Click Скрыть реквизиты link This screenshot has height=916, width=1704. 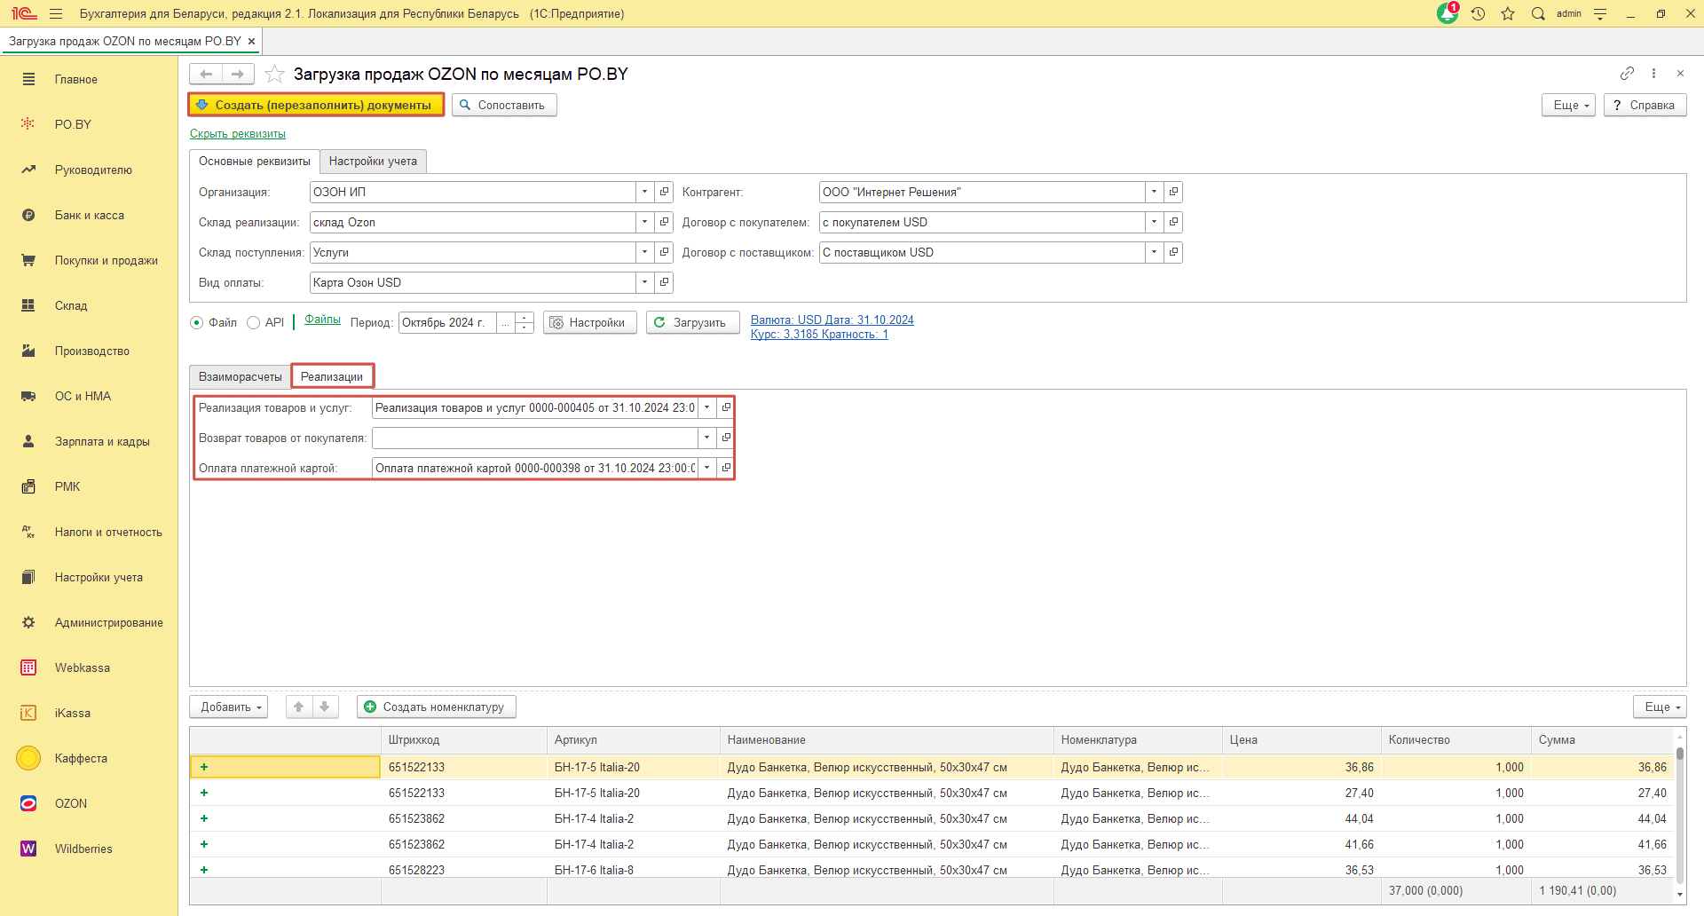[x=238, y=134]
